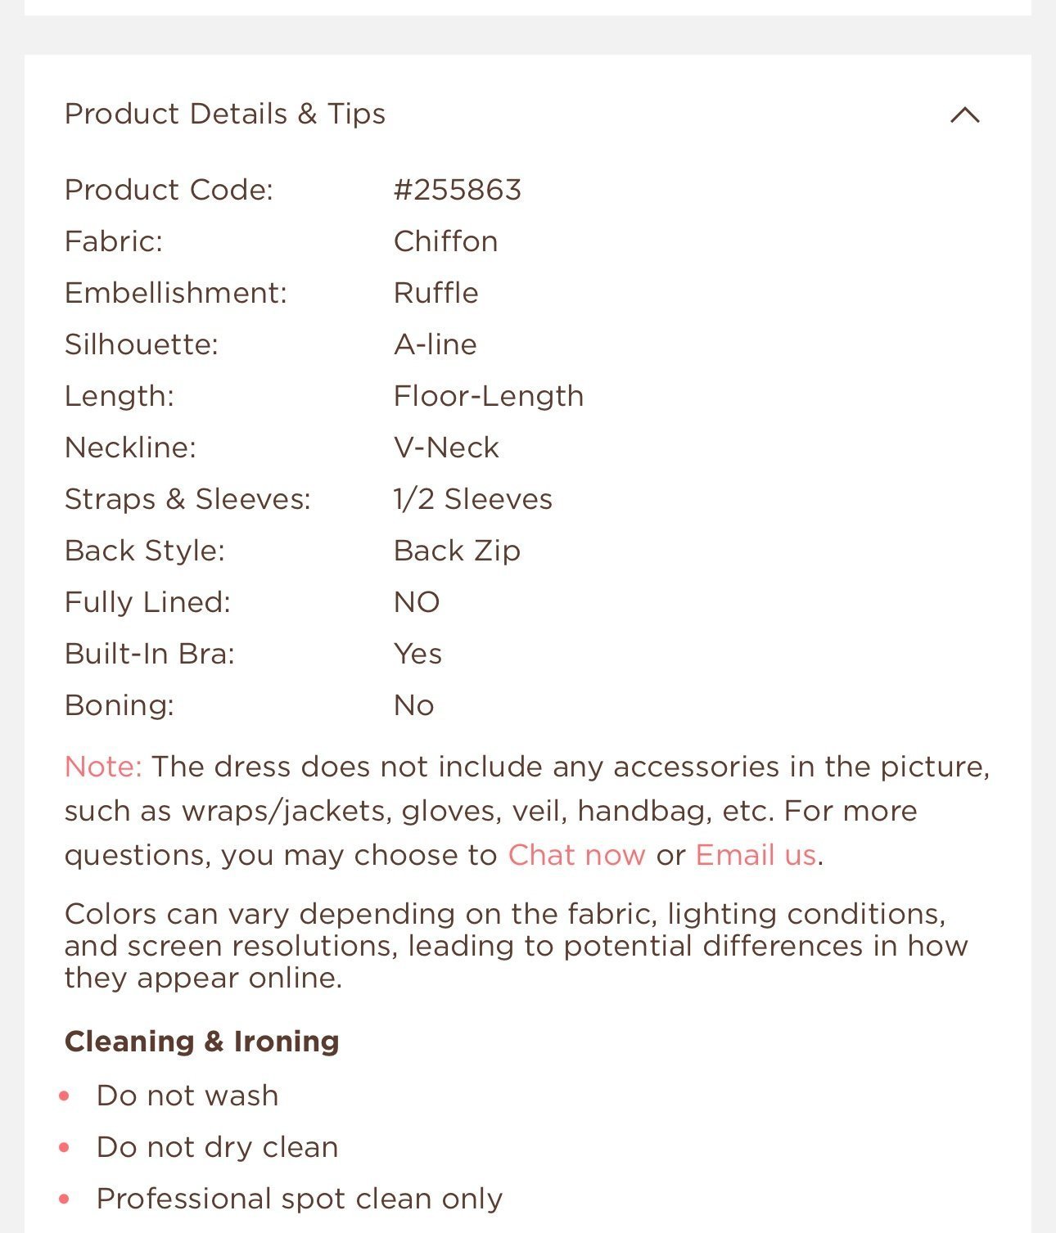1056x1233 pixels.
Task: Click the V-Neck neckline value
Action: click(446, 448)
